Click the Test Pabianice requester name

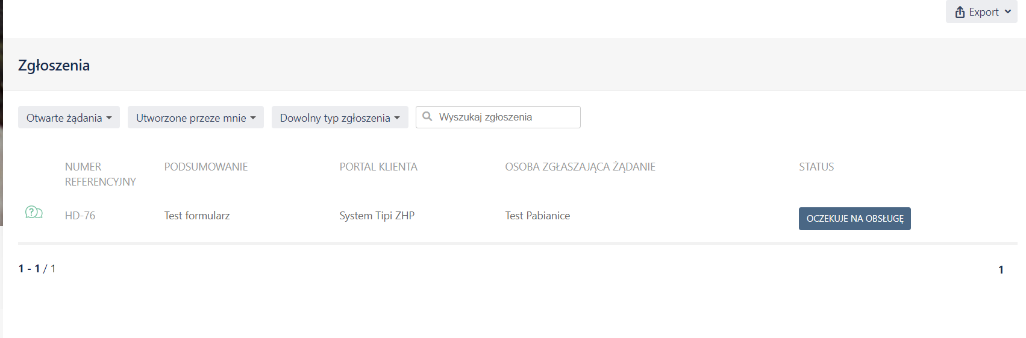(x=537, y=216)
